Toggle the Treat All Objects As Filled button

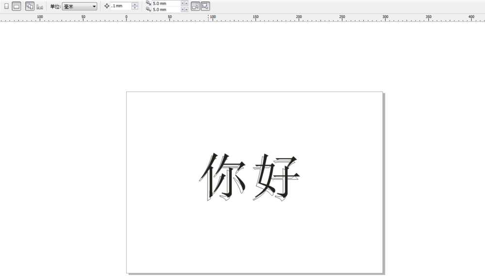[195, 6]
